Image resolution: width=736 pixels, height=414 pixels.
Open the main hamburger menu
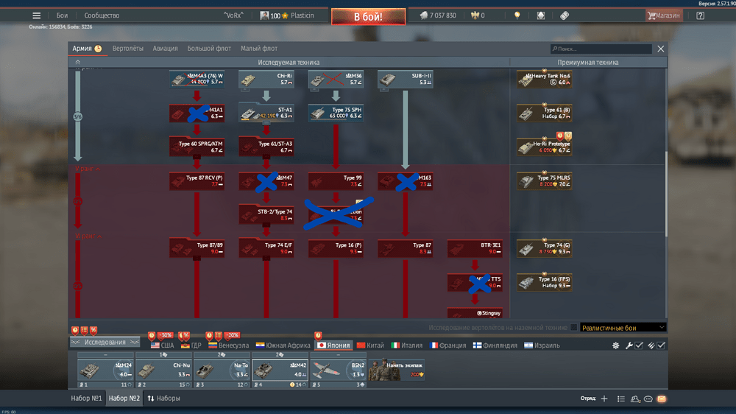point(36,15)
